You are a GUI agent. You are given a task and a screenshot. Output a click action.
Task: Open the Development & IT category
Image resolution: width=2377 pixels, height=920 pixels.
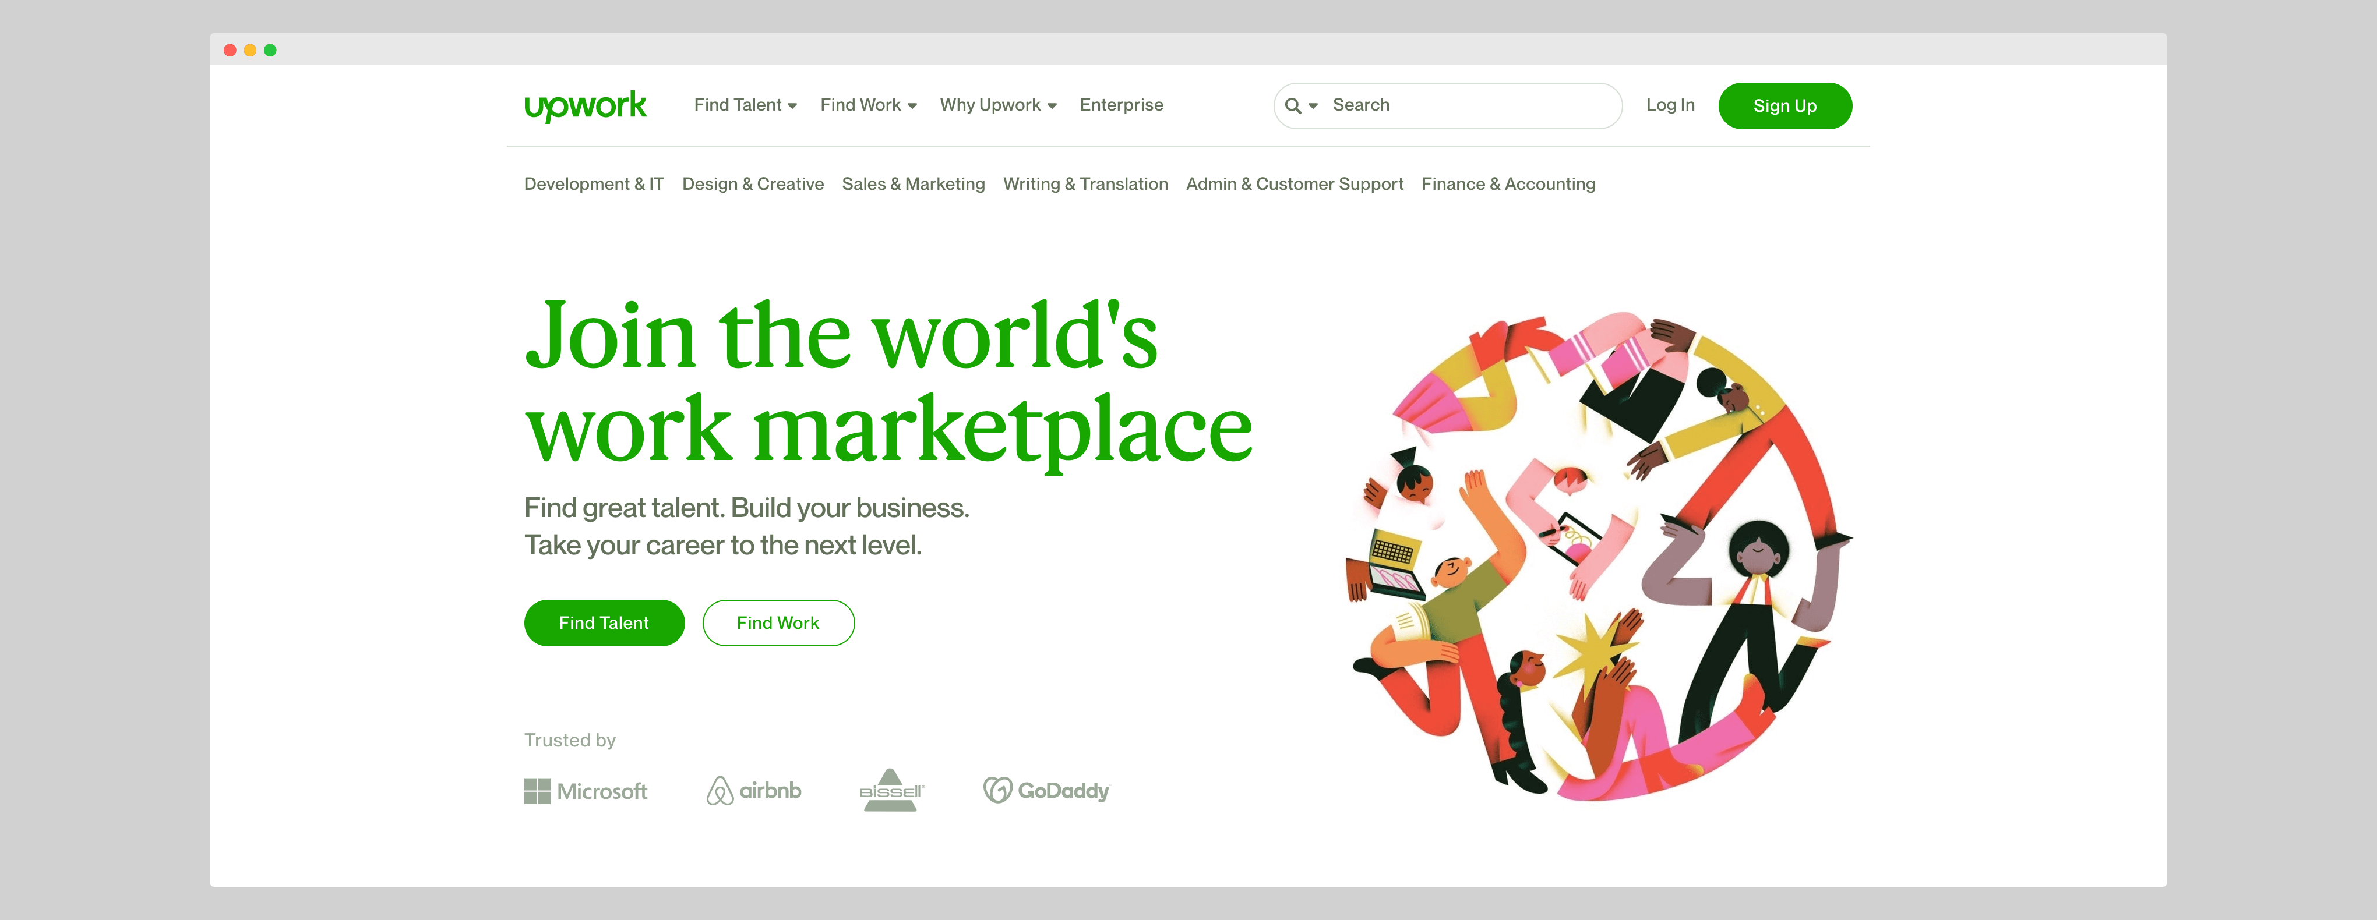pos(591,183)
